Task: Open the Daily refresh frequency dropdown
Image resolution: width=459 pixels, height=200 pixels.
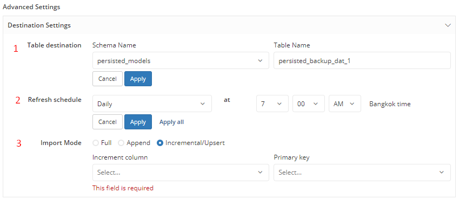Action: pos(152,104)
